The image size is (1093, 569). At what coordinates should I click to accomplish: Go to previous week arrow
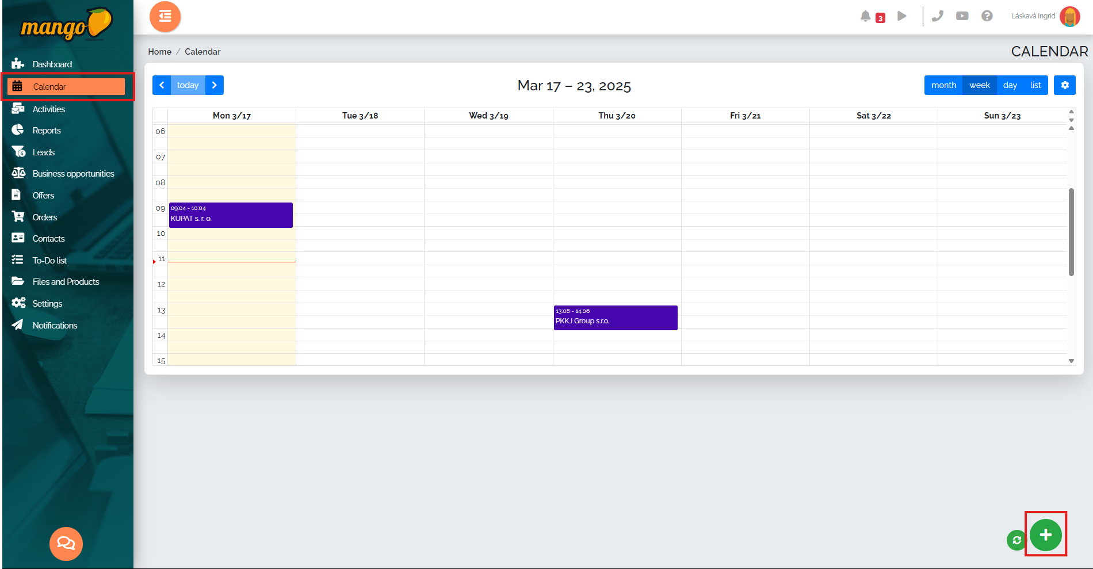[162, 85]
